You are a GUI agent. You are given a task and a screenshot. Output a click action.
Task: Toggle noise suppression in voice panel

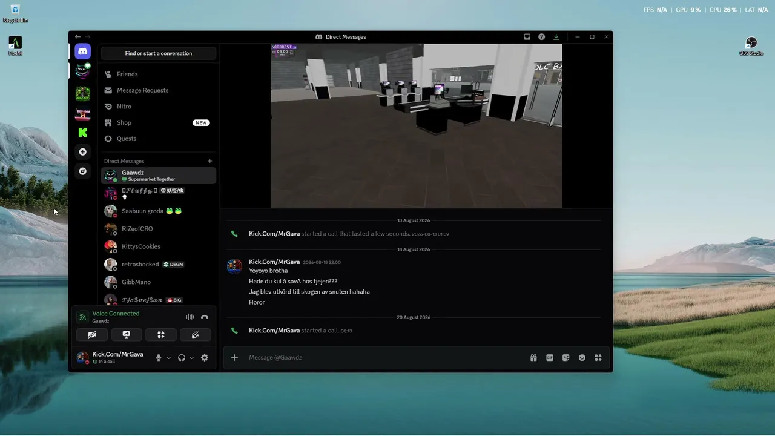(x=190, y=317)
